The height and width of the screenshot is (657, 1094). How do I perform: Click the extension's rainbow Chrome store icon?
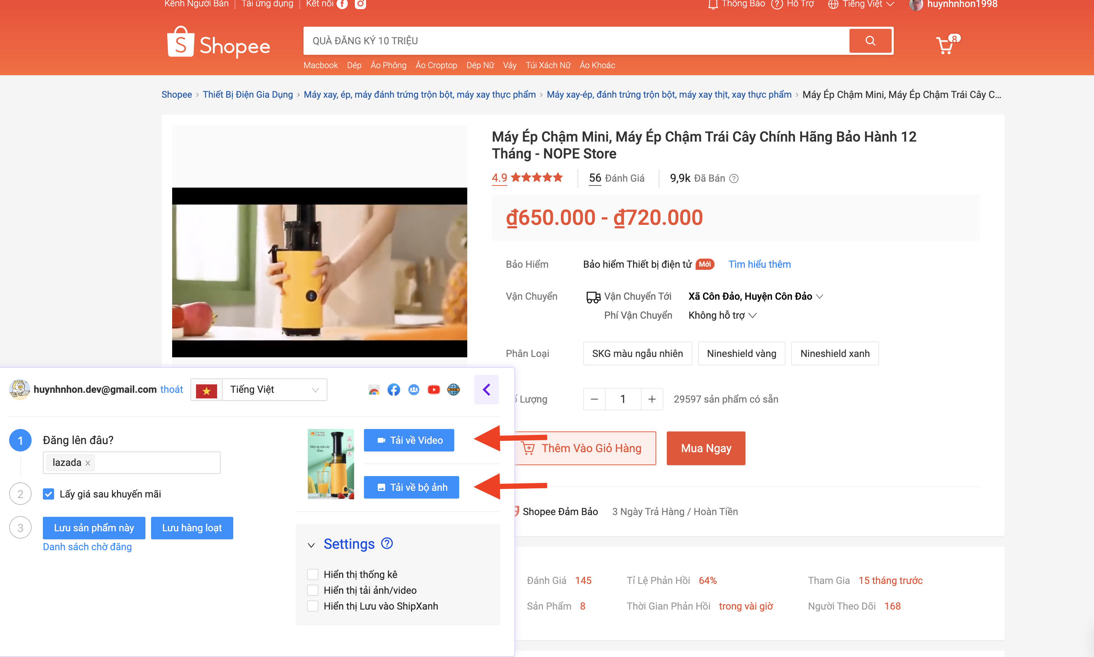point(374,390)
